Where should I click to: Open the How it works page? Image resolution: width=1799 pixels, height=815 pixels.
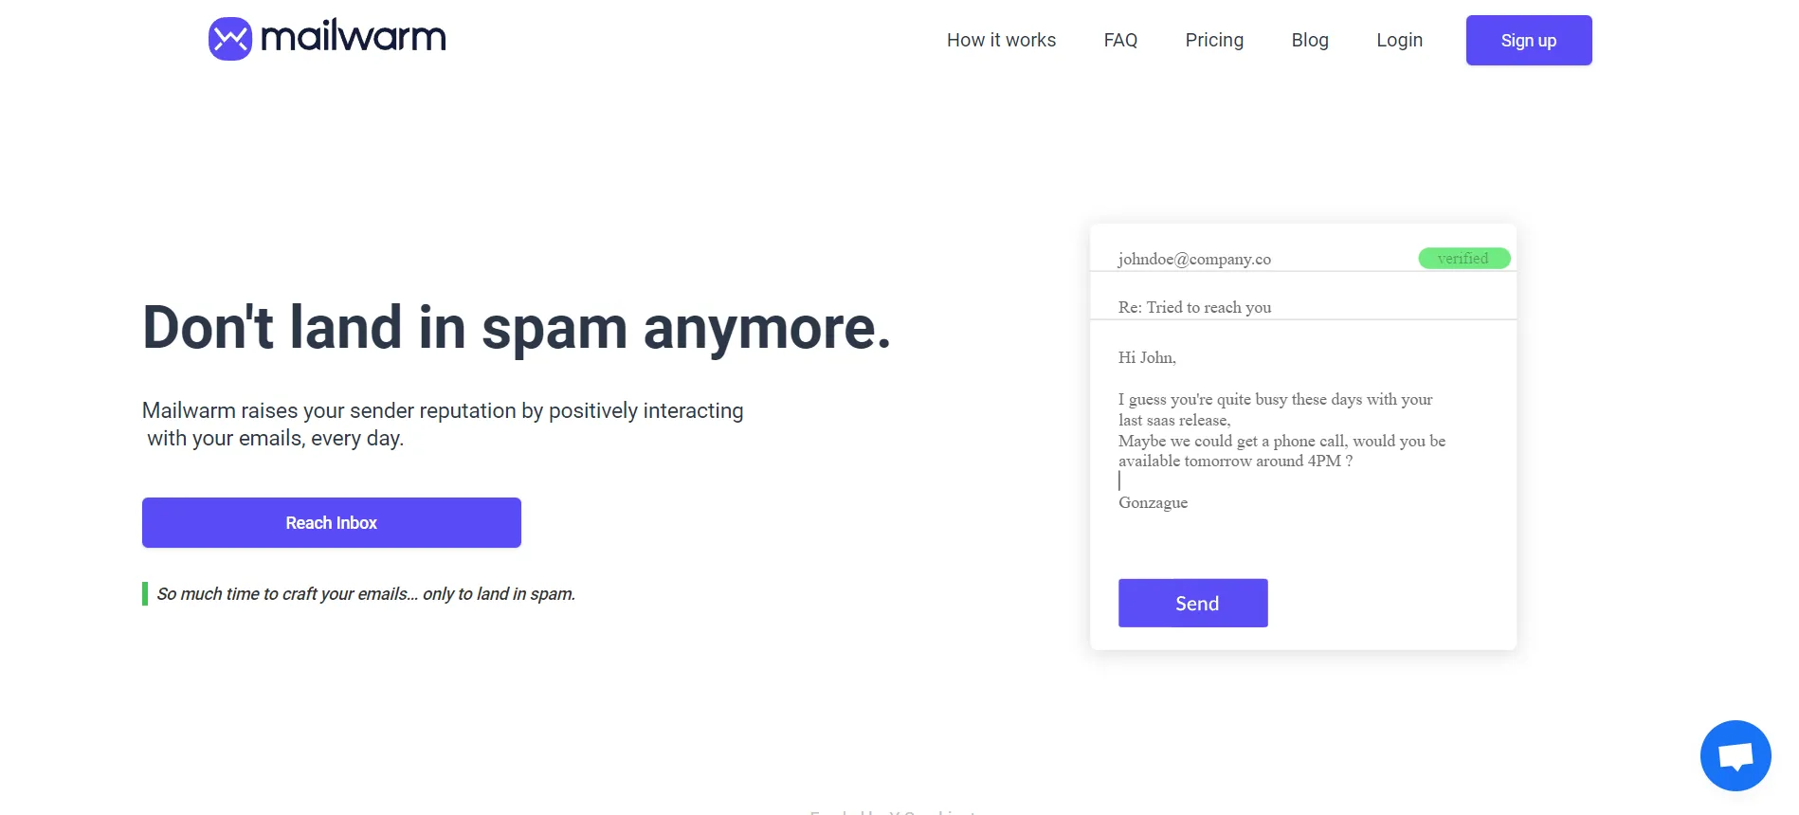pos(1001,40)
